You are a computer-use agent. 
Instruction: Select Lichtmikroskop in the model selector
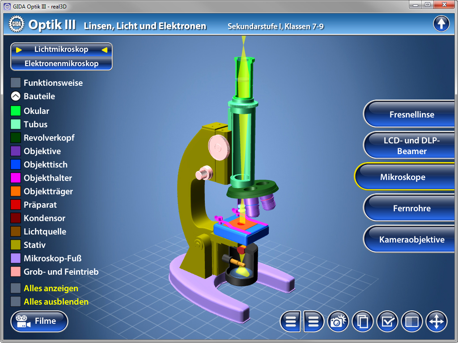pos(61,50)
